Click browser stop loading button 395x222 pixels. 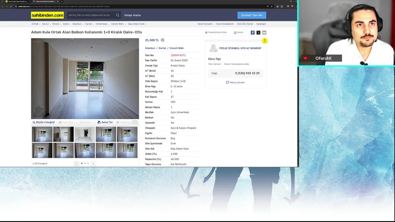tap(11, 6)
